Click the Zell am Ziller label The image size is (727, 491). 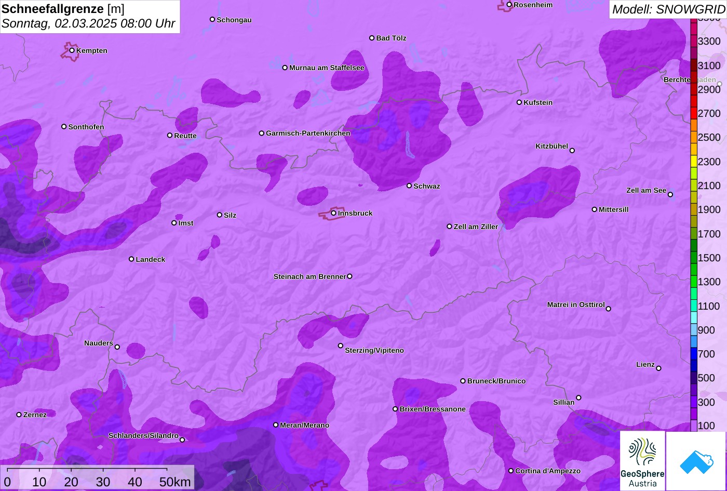[476, 227]
